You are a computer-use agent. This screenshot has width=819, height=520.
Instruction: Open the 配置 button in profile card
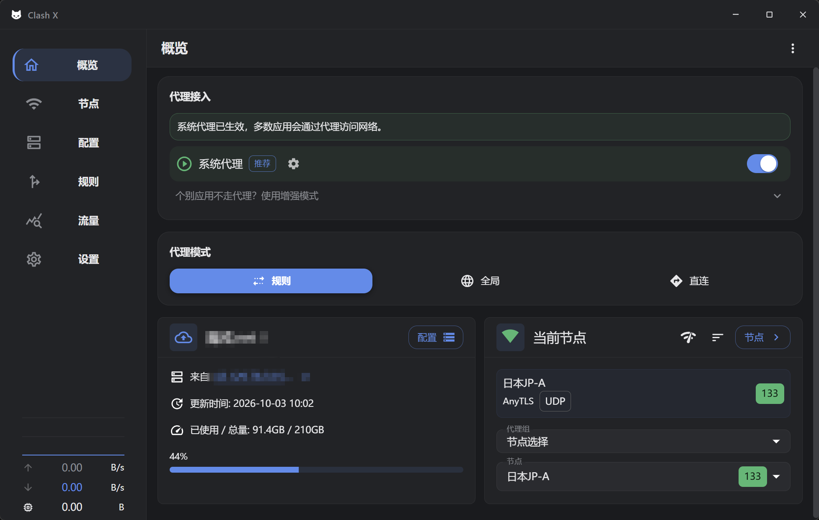pyautogui.click(x=436, y=337)
